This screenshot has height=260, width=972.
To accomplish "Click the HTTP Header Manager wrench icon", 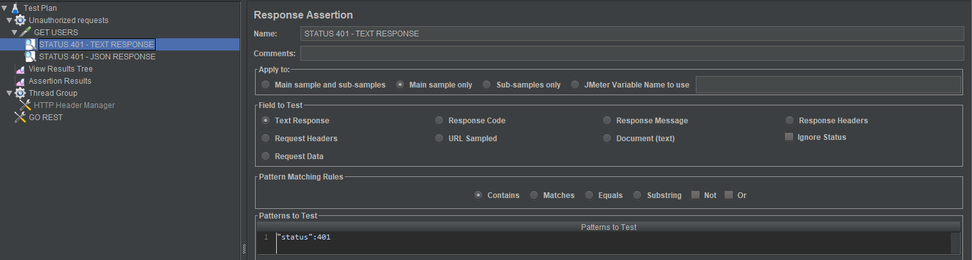I will [x=25, y=105].
